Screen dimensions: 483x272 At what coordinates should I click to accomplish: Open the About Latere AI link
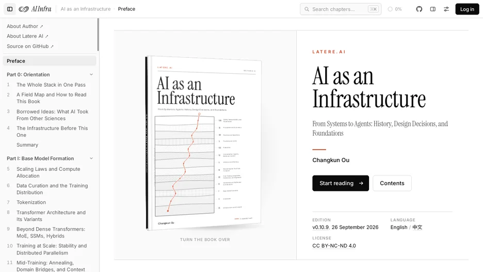coord(27,36)
